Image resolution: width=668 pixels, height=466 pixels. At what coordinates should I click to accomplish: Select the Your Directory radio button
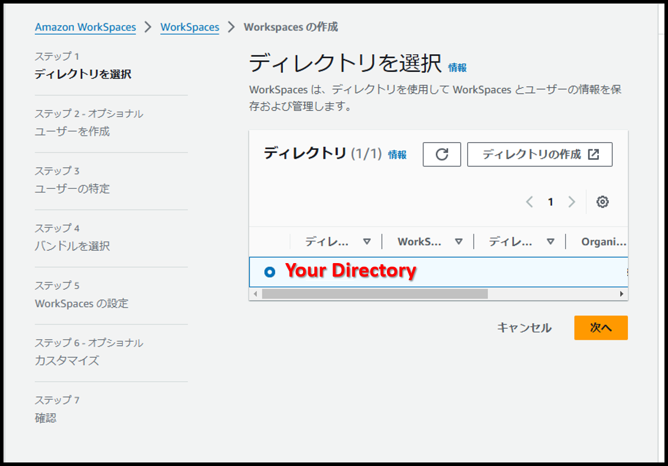tap(270, 271)
